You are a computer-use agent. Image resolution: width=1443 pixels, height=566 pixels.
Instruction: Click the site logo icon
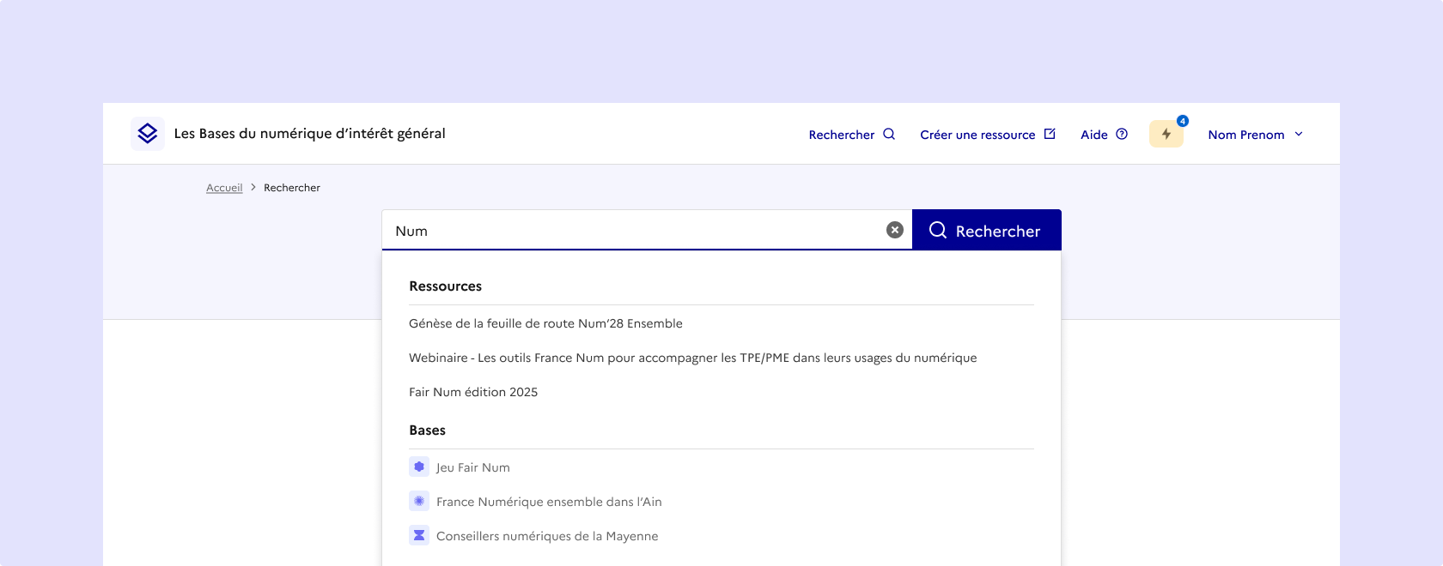[x=148, y=134]
